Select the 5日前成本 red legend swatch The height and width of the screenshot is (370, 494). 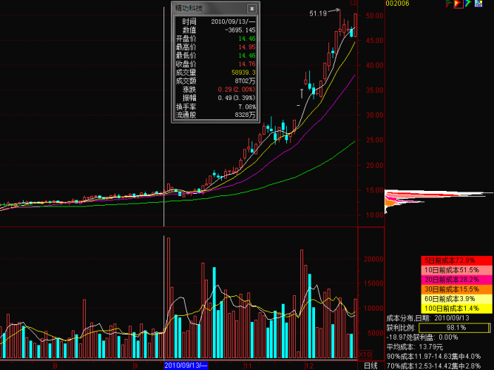pyautogui.click(x=456, y=260)
